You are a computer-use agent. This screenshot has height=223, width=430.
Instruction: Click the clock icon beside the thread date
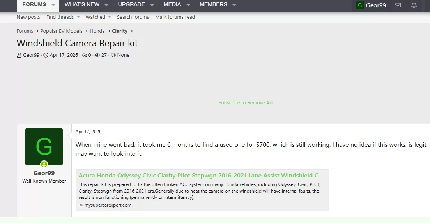click(46, 55)
